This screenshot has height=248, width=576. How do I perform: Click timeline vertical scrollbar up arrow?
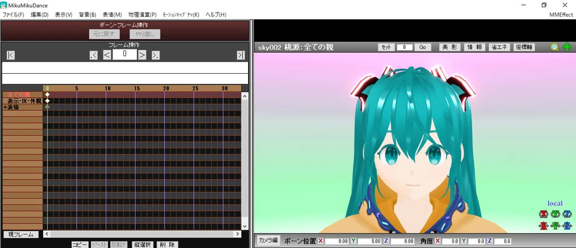pyautogui.click(x=245, y=96)
